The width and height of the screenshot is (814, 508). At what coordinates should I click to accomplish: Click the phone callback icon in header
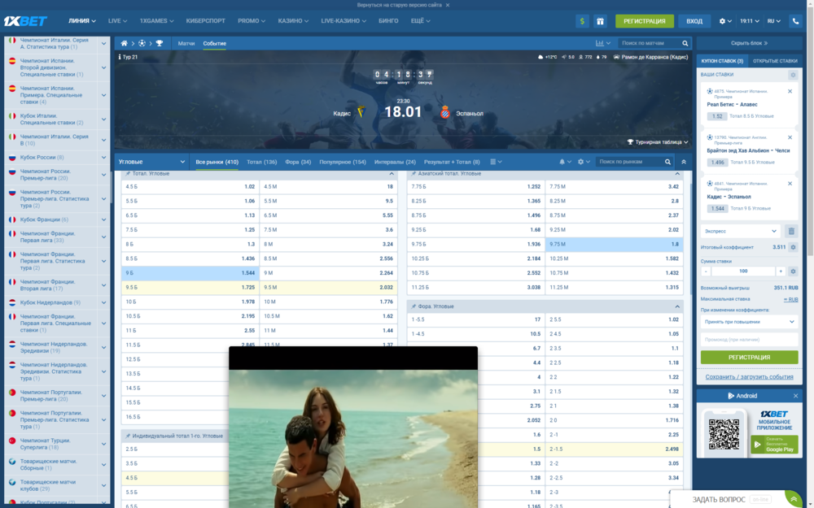(x=795, y=21)
